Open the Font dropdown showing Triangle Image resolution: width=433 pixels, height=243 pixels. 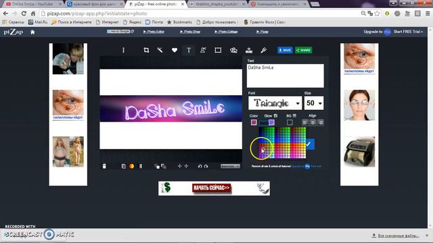275,103
